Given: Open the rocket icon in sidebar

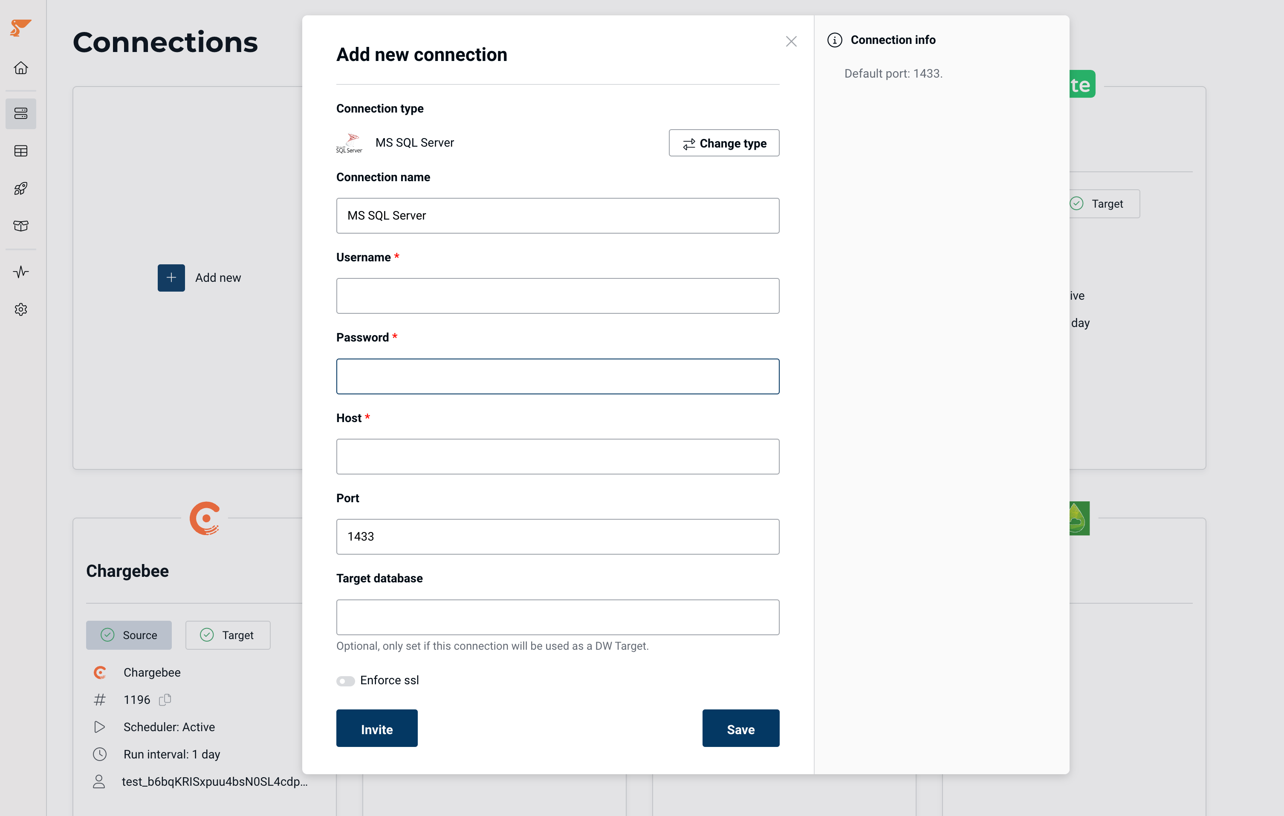Looking at the screenshot, I should (x=21, y=188).
